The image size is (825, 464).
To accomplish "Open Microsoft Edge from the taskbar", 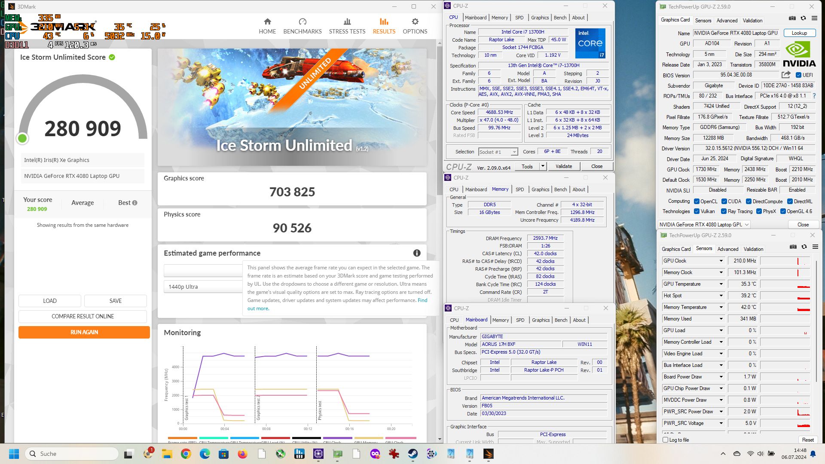I will point(205,454).
